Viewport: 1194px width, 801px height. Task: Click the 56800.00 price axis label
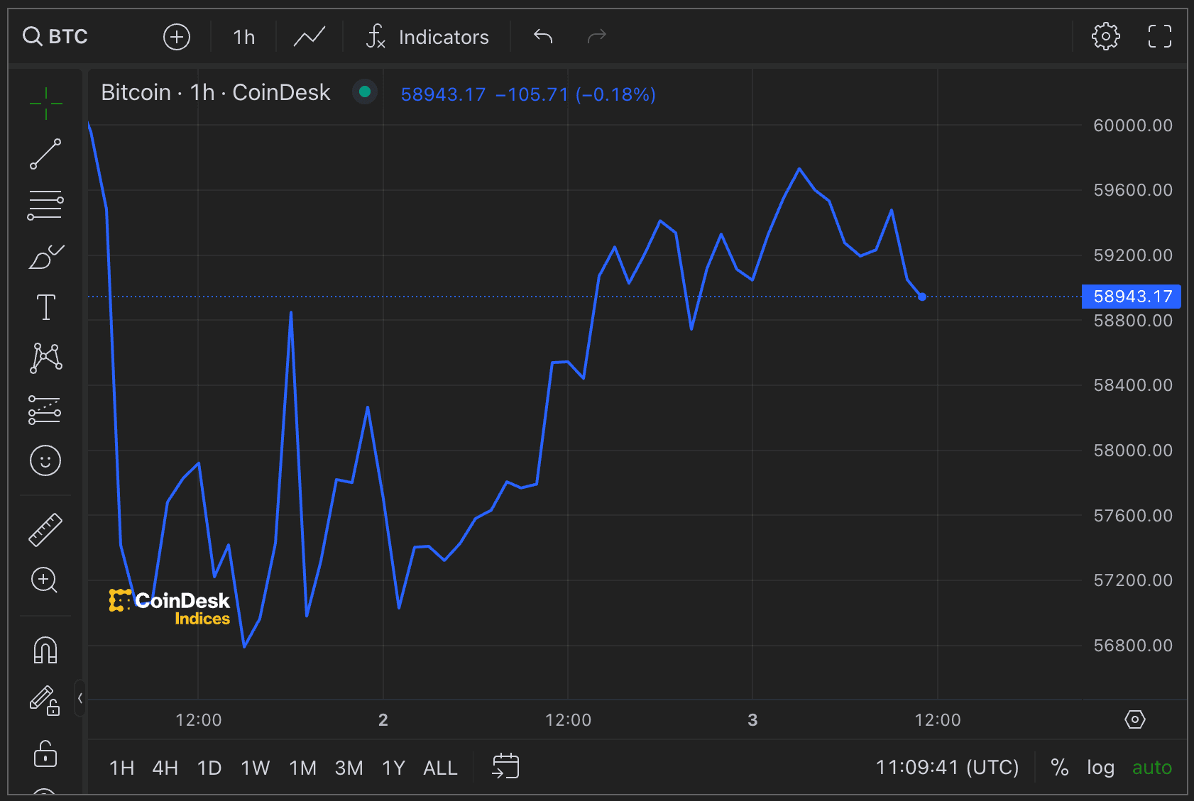(1133, 646)
